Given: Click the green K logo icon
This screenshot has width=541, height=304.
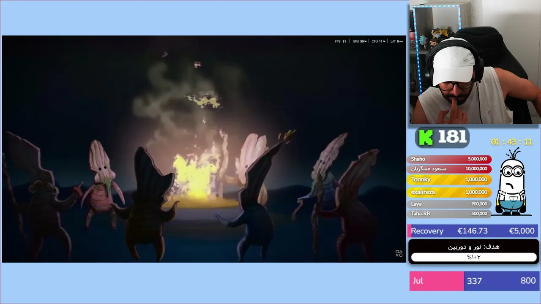Looking at the screenshot, I should (x=426, y=138).
